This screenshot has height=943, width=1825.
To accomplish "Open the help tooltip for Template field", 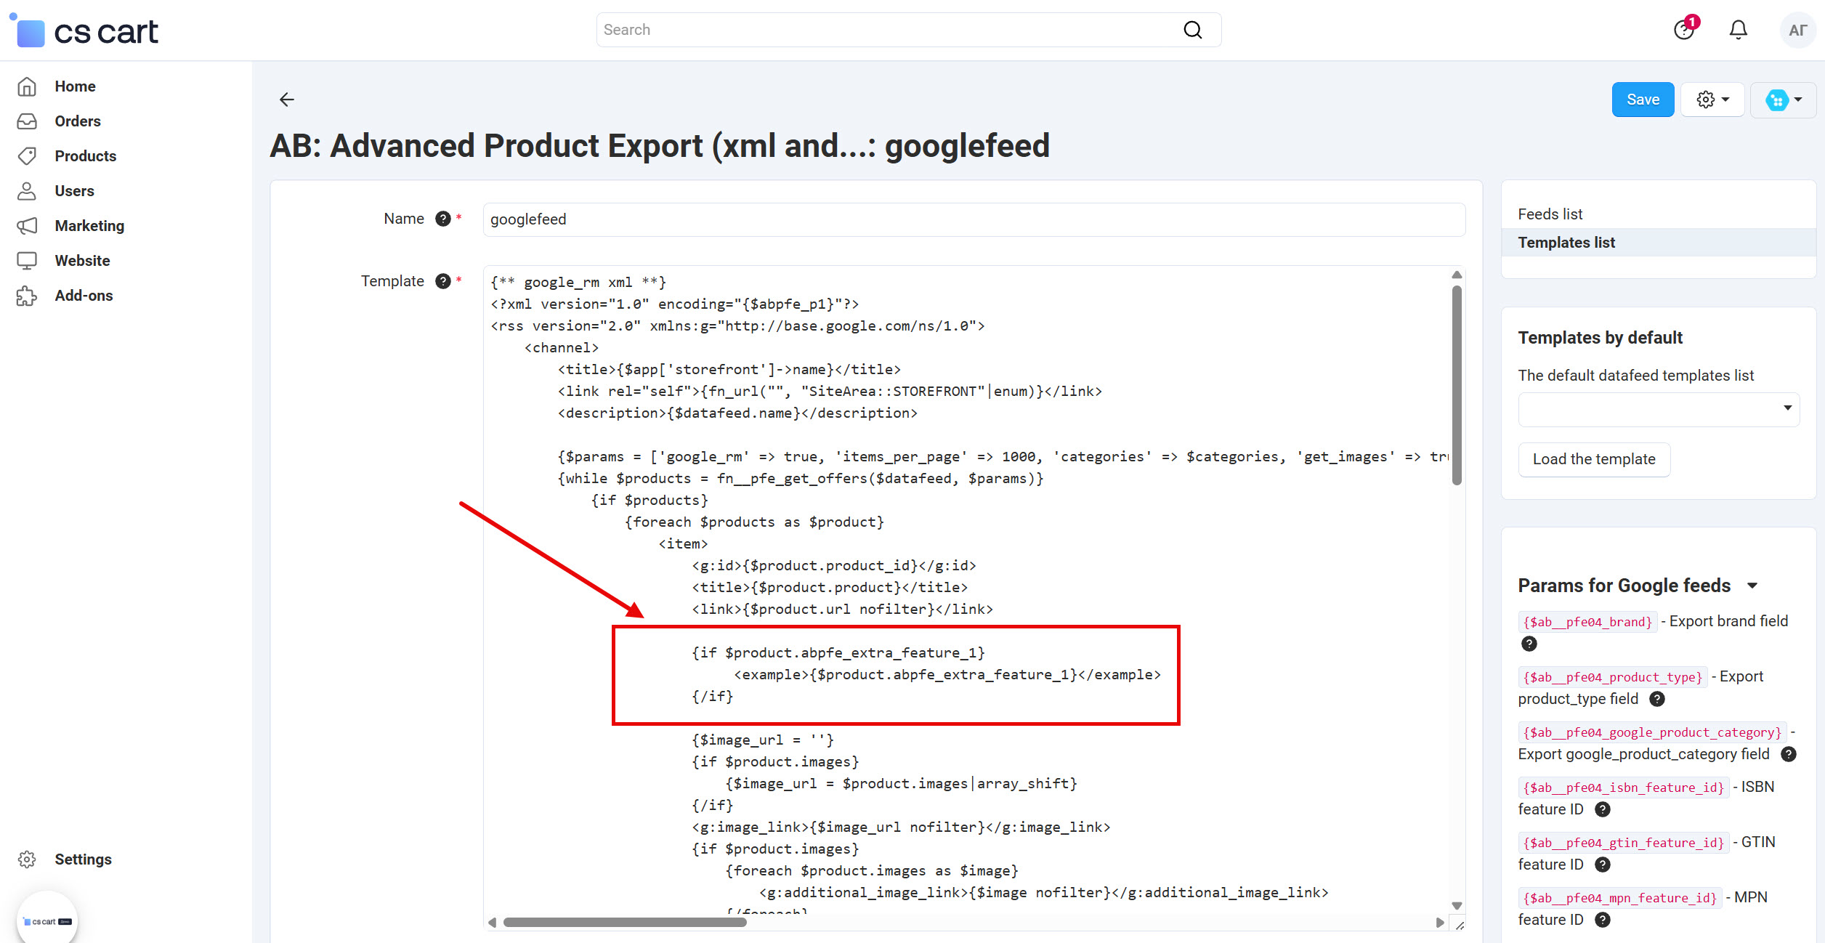I will point(443,281).
